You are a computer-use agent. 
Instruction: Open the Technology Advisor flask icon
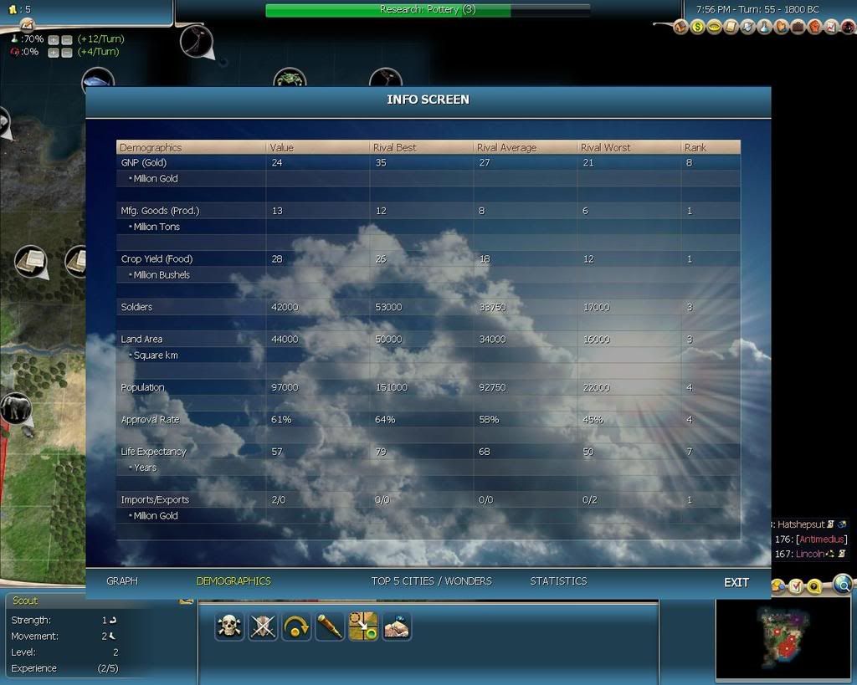click(765, 27)
